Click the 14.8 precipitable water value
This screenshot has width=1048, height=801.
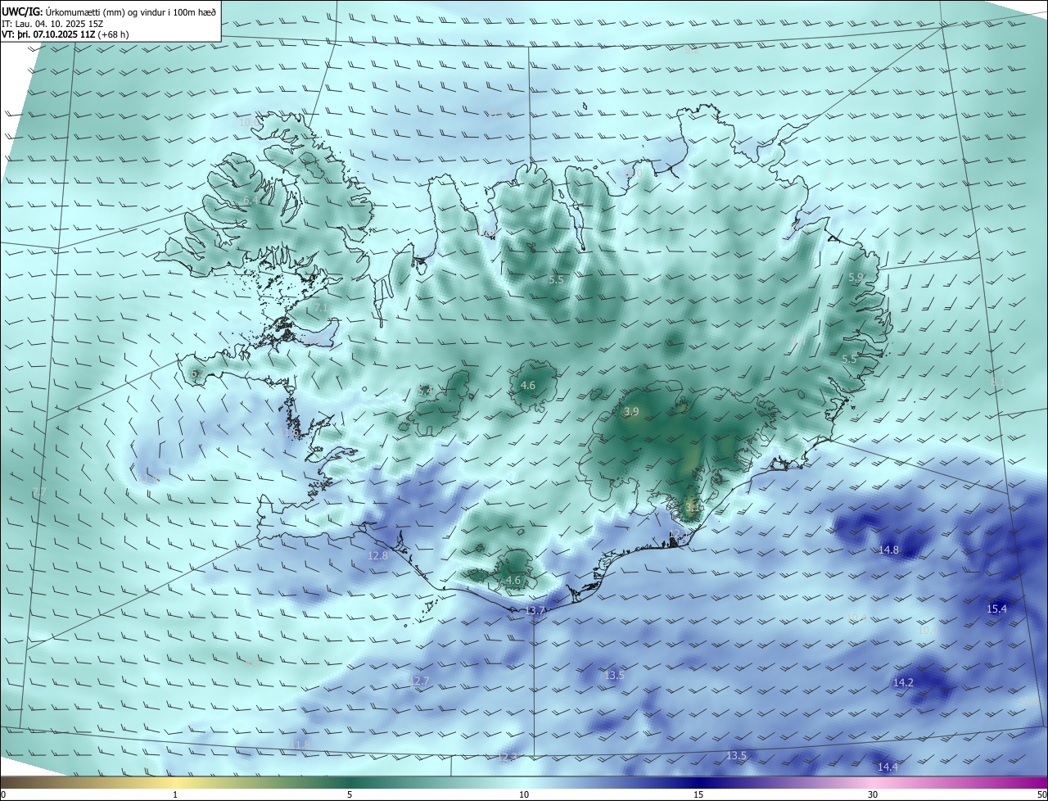[x=888, y=550]
